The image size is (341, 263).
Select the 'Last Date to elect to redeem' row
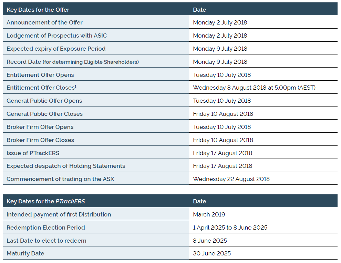(x=170, y=240)
